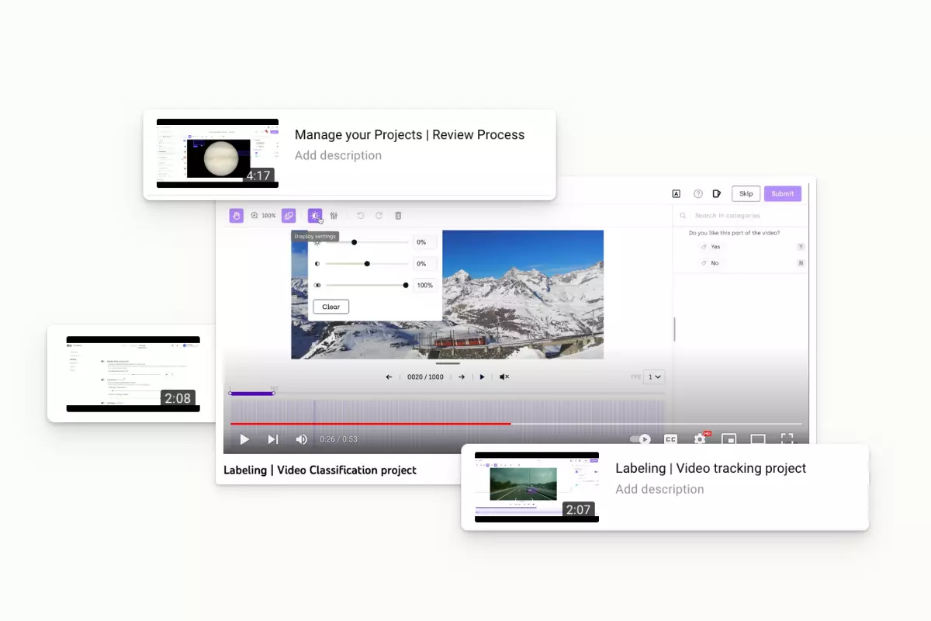This screenshot has height=621, width=931.
Task: Click the brightness 0% value field
Action: (x=424, y=242)
